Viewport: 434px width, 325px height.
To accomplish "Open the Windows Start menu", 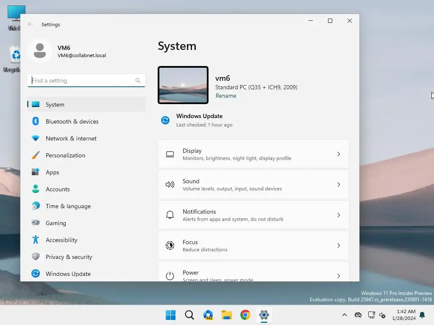I will coord(170,315).
